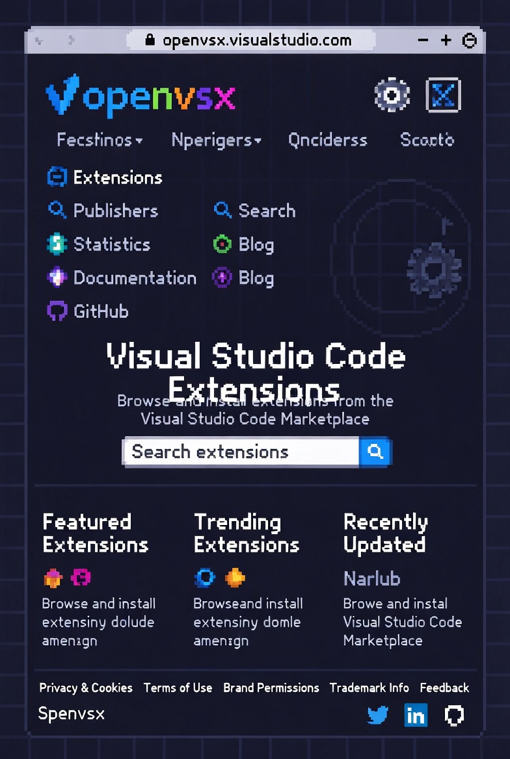The width and height of the screenshot is (510, 759).
Task: Open the GitHub footer icon
Action: 454,715
